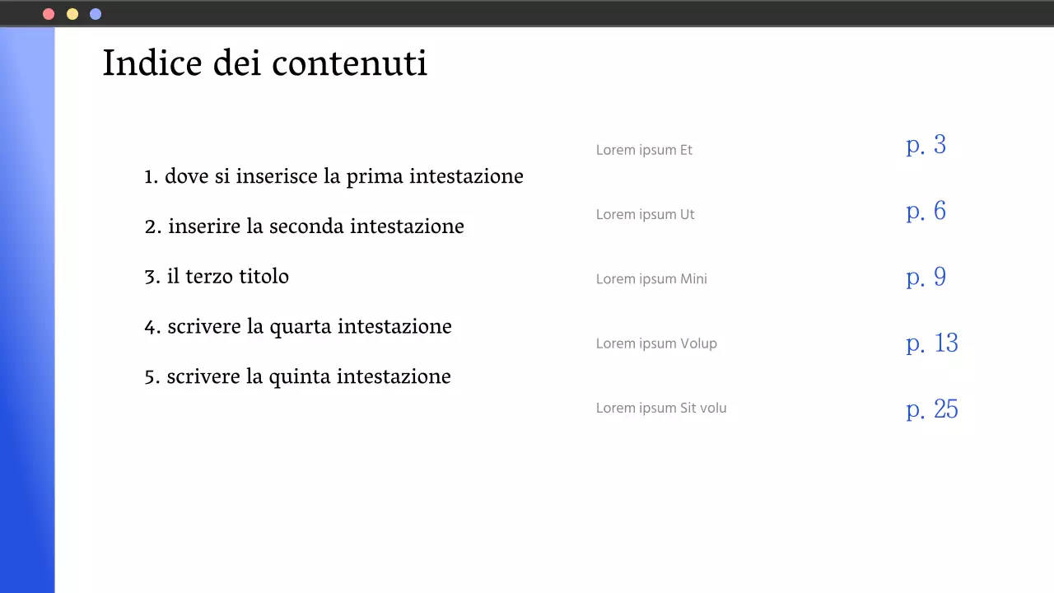Click the label 'Lorem ipsum Mini'
1054x593 pixels.
(651, 278)
